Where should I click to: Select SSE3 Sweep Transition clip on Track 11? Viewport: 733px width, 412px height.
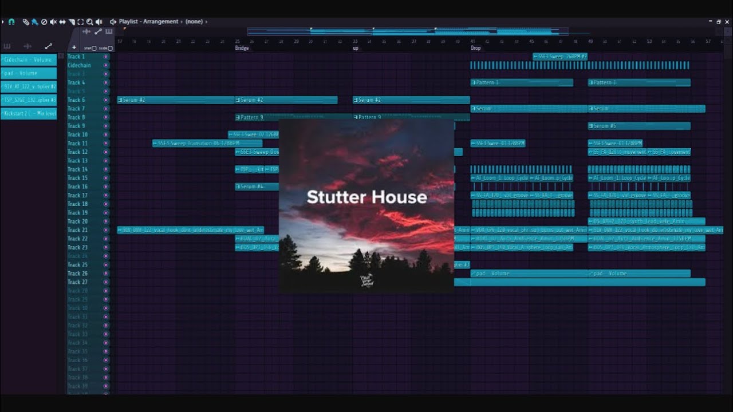point(207,143)
